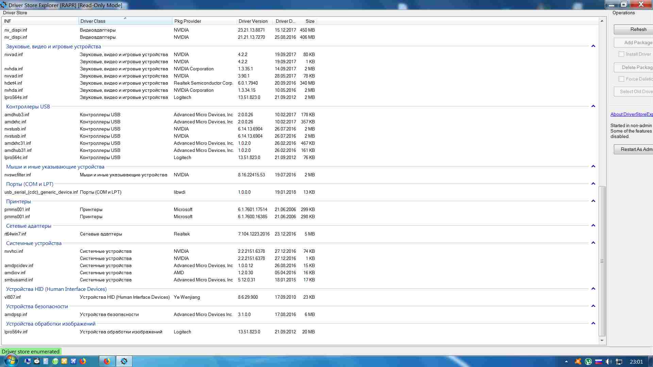The image size is (653, 367).
Task: Click the Select Old Drivers button
Action: pyautogui.click(x=633, y=91)
